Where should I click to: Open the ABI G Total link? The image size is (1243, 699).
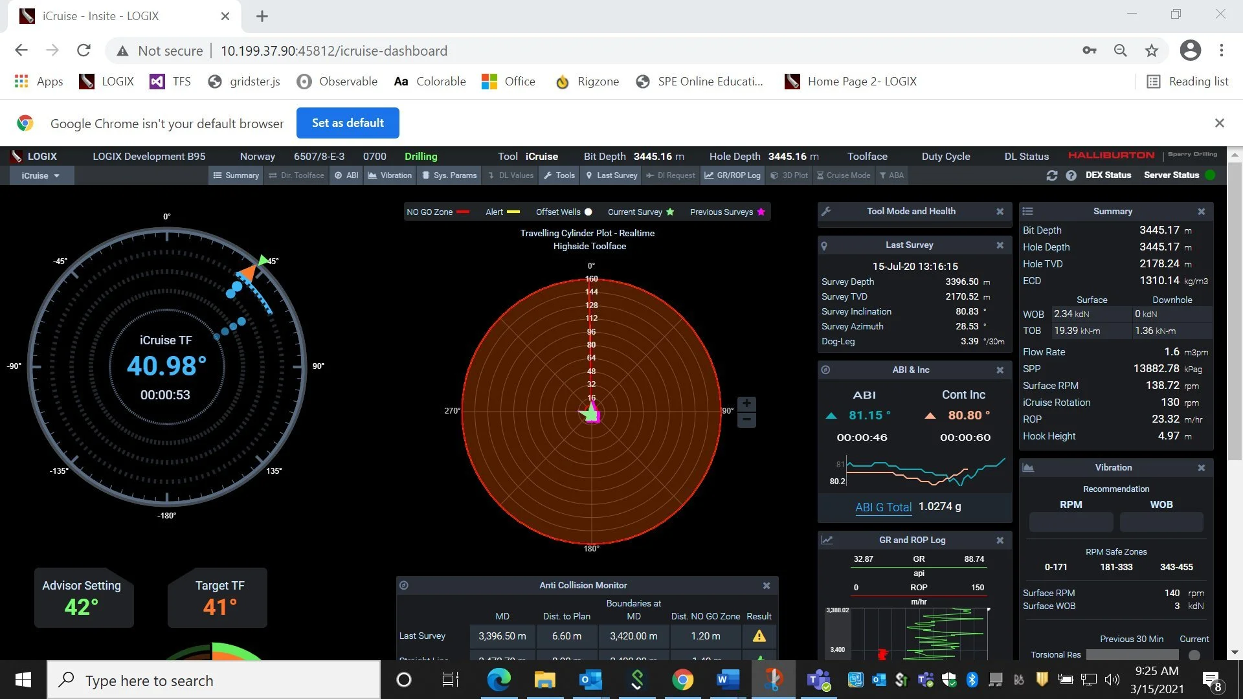click(x=883, y=507)
